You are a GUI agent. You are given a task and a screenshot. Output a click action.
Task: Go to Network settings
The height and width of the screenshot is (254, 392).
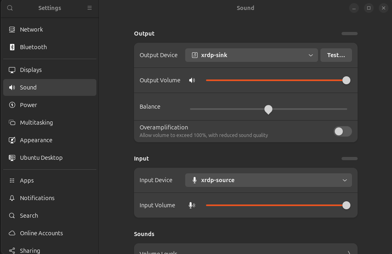point(50,30)
